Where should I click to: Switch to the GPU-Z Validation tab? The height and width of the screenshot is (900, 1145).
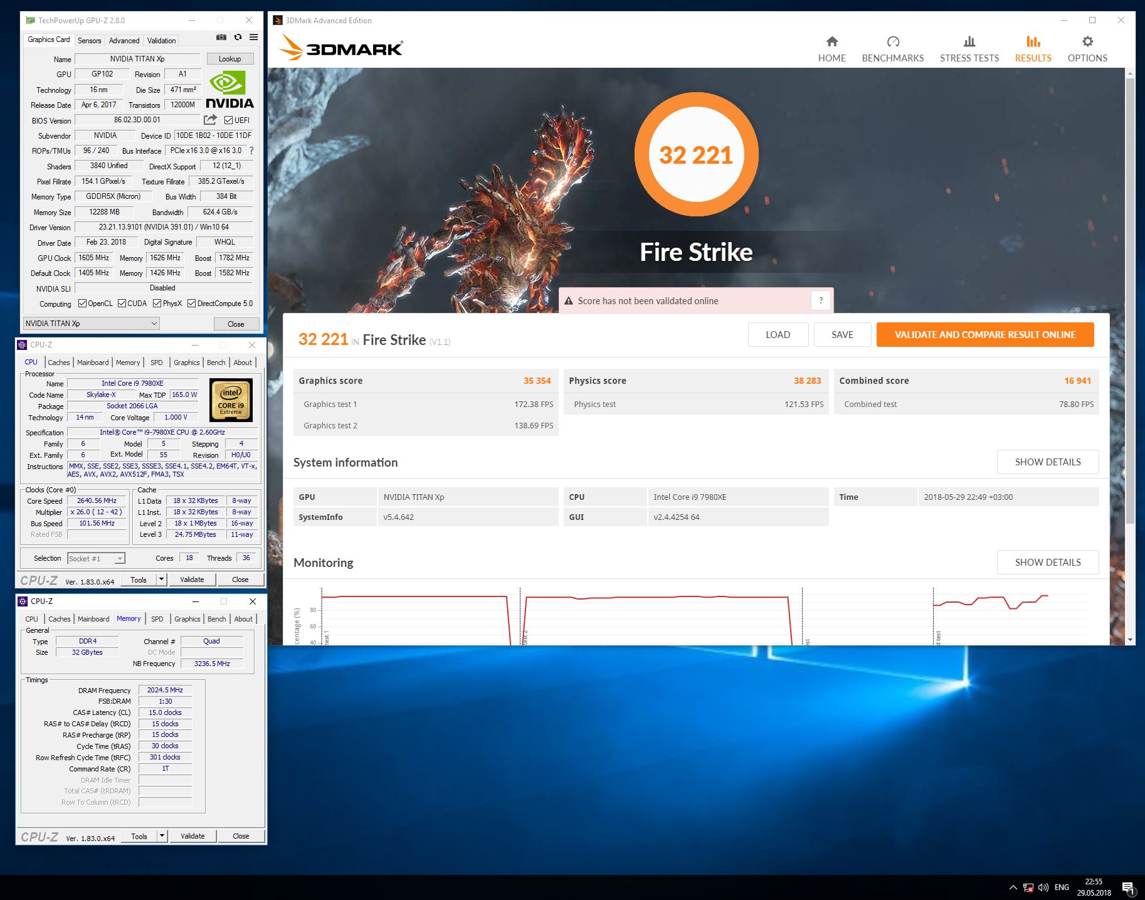[161, 40]
